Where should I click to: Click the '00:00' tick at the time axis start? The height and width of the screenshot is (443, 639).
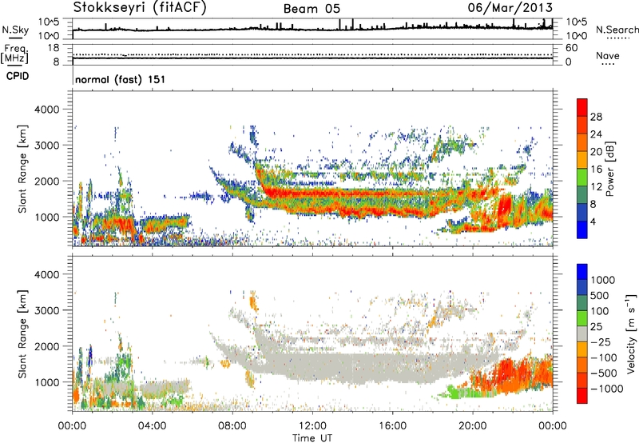(72, 426)
